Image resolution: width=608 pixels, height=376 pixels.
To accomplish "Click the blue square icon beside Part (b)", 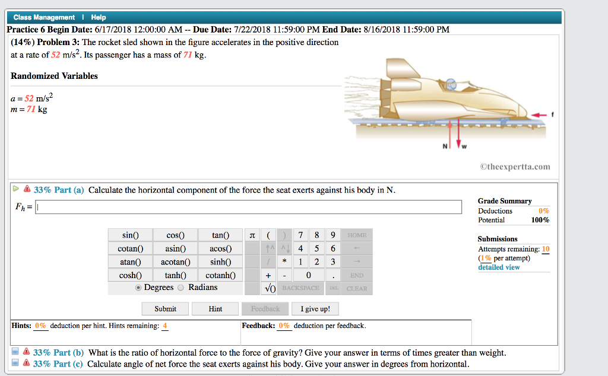I will point(16,352).
